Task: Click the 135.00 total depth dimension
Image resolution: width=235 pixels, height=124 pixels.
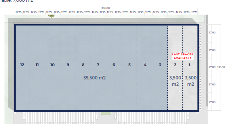Action: 221,67
